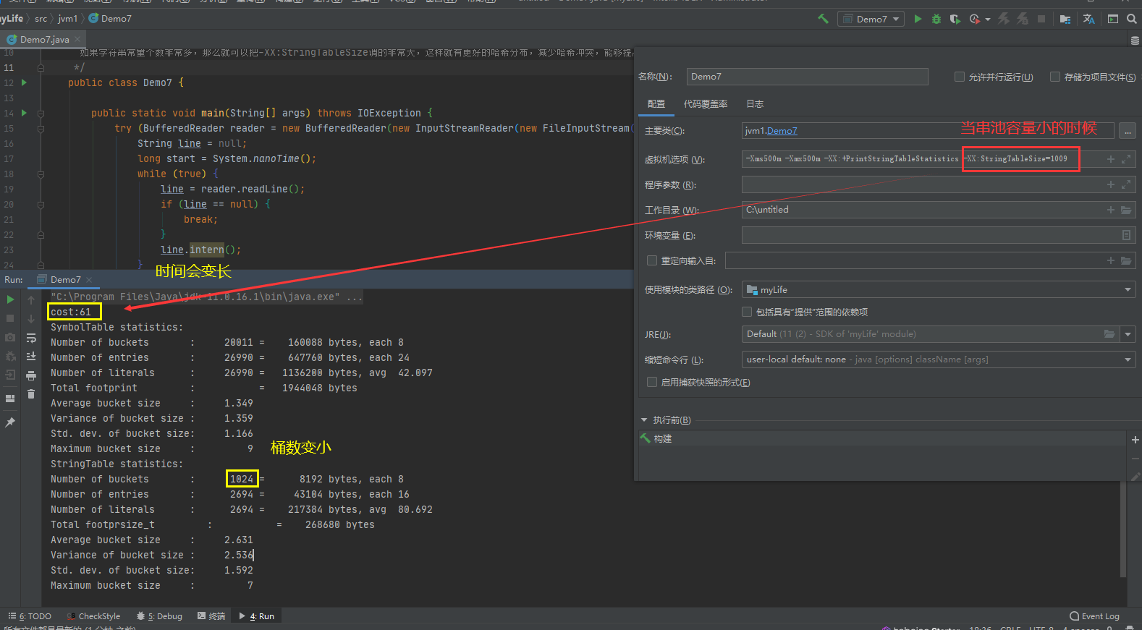Pin the Run tab with the pin icon
1142x630 pixels.
(x=10, y=422)
